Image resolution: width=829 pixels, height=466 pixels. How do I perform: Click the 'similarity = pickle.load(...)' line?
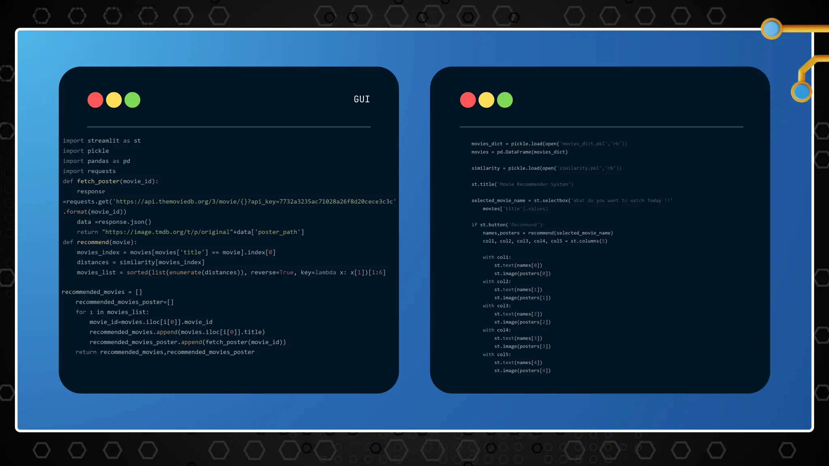click(546, 168)
